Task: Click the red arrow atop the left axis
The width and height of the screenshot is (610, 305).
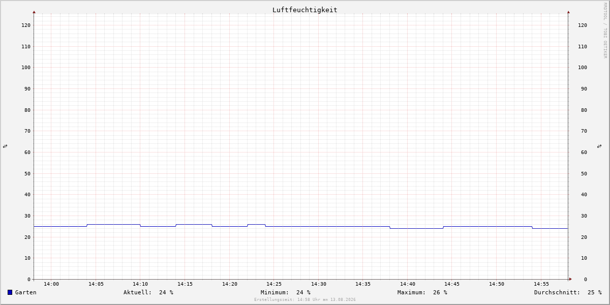Action: (x=34, y=12)
